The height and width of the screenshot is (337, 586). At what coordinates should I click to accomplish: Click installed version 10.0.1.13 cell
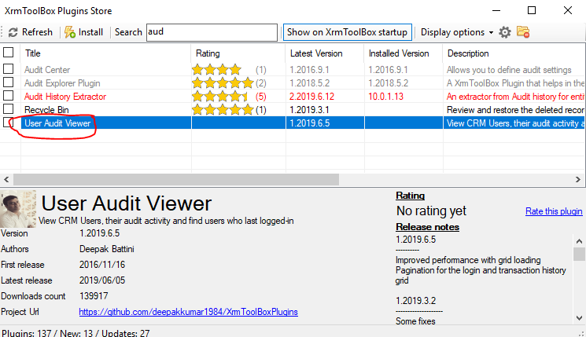tap(385, 97)
